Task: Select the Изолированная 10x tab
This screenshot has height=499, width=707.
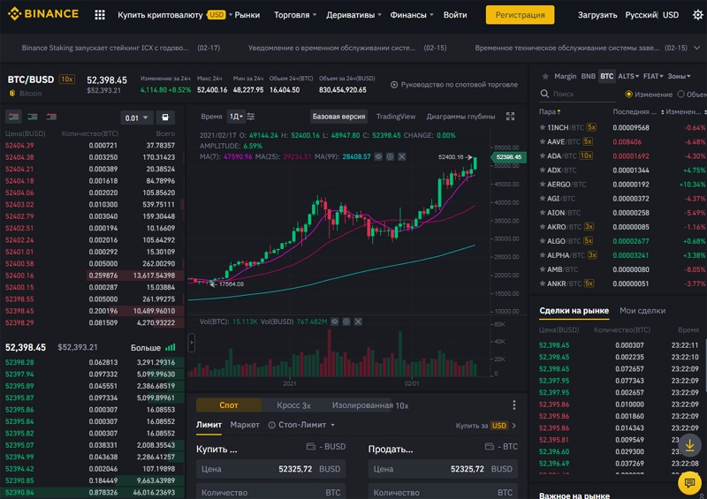Action: [370, 405]
